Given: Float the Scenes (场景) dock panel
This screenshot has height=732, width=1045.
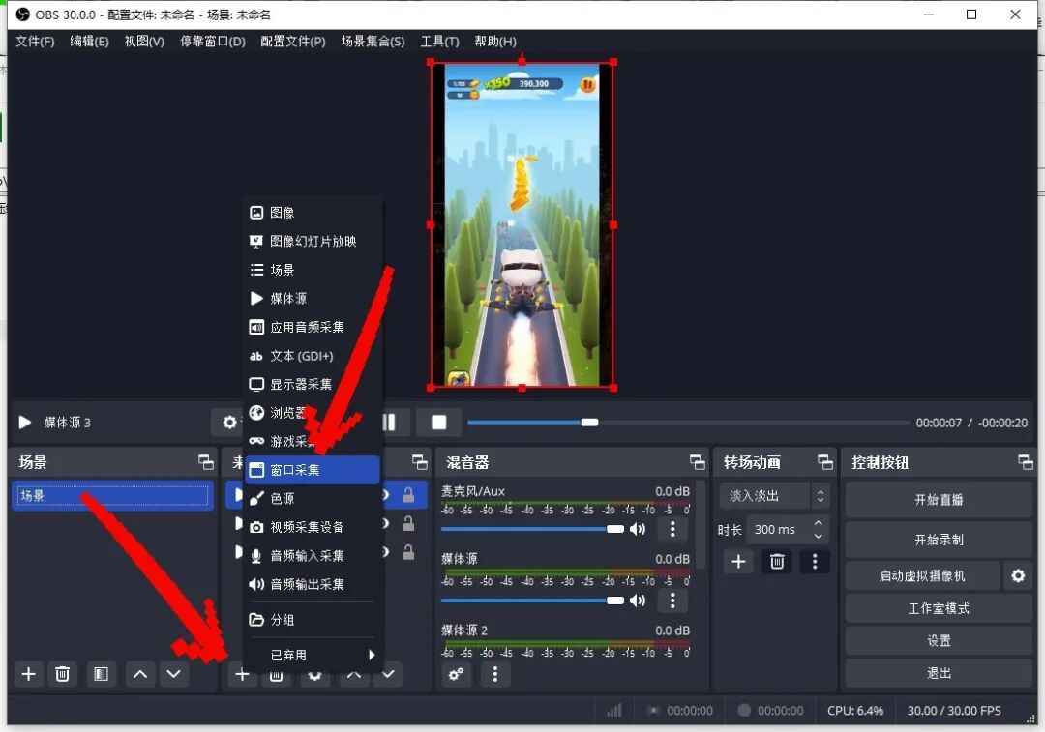Looking at the screenshot, I should (206, 462).
